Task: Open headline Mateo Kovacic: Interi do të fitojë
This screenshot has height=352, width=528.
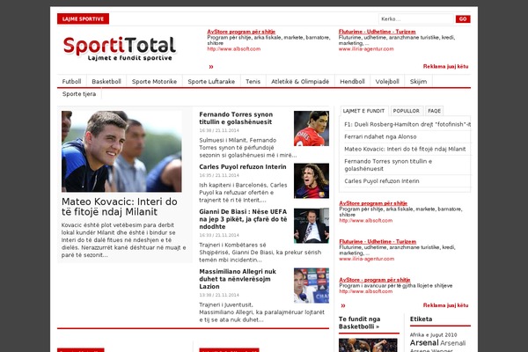Action: (x=119, y=207)
